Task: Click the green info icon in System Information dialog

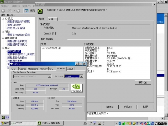Action: [x=40, y=11]
